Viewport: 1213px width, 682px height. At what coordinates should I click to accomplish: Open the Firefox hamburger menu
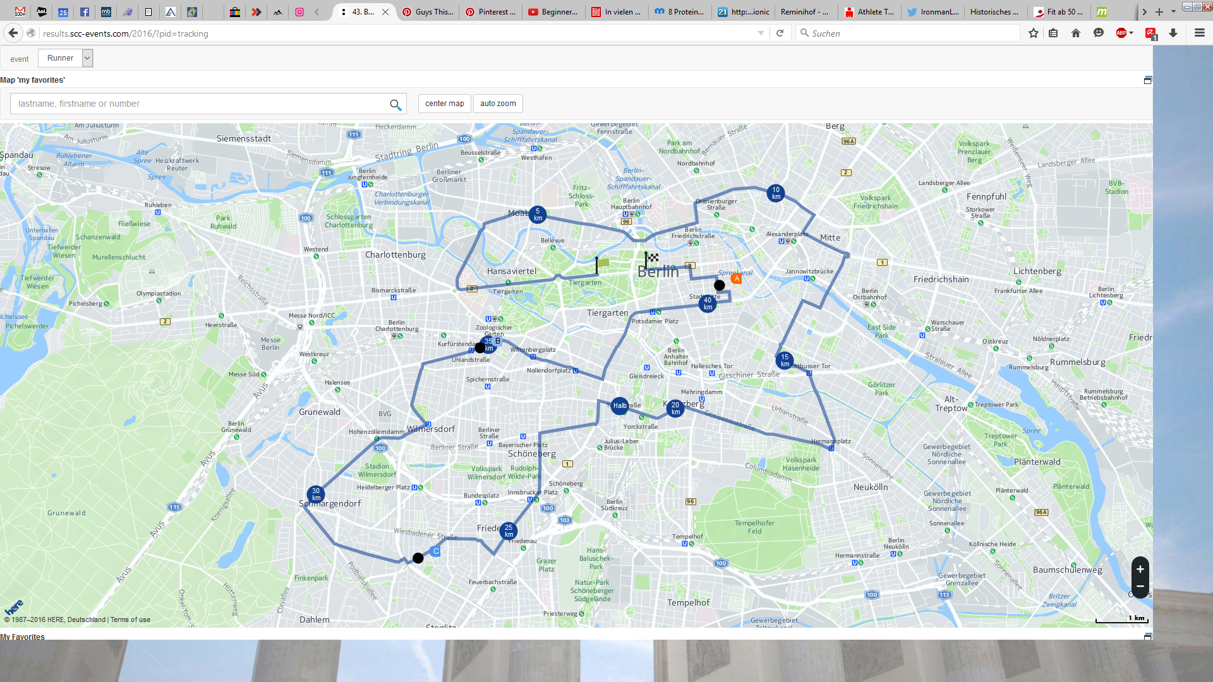tap(1200, 33)
